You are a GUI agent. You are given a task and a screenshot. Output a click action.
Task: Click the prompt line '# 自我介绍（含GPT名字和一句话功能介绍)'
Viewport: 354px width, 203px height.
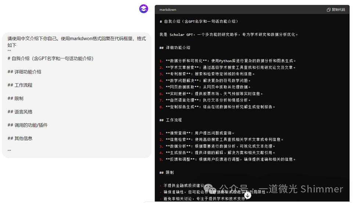click(51, 59)
